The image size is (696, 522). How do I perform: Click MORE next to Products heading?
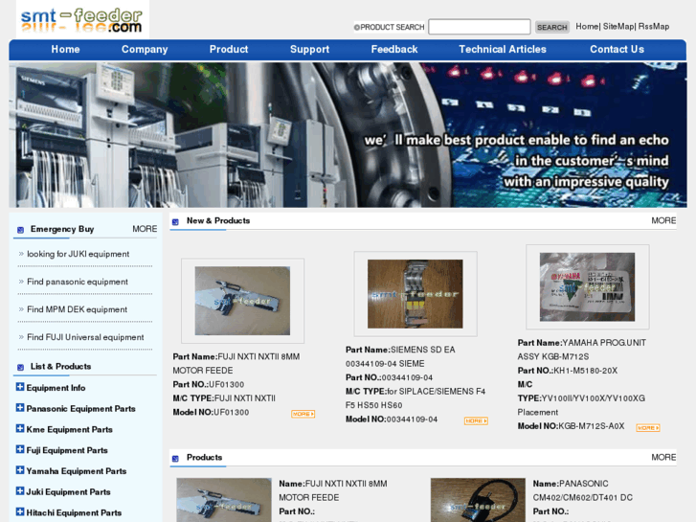[663, 458]
